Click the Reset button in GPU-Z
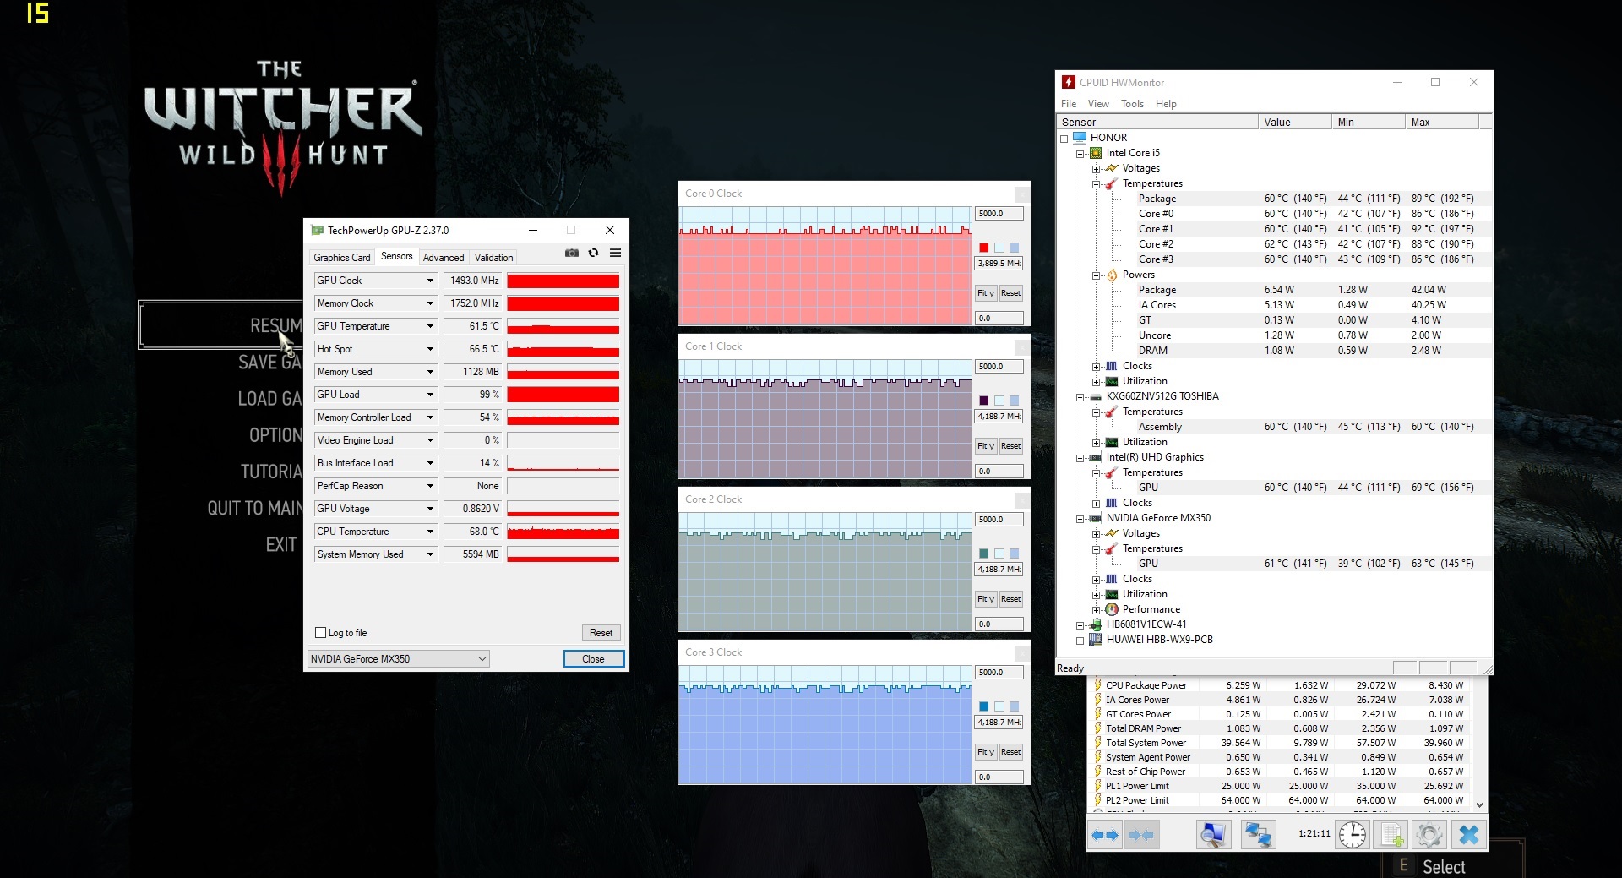 (601, 633)
